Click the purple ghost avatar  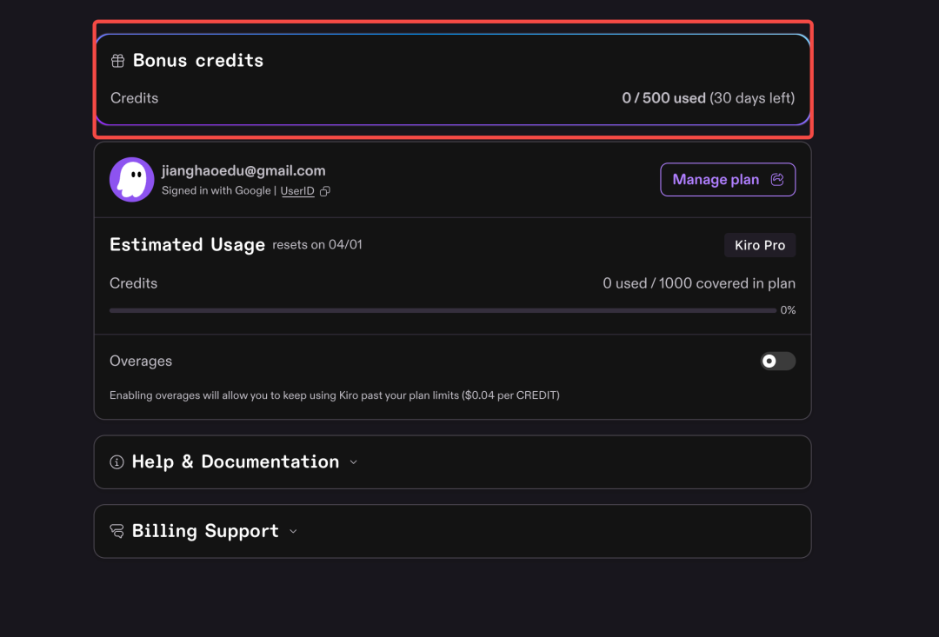[x=132, y=180]
